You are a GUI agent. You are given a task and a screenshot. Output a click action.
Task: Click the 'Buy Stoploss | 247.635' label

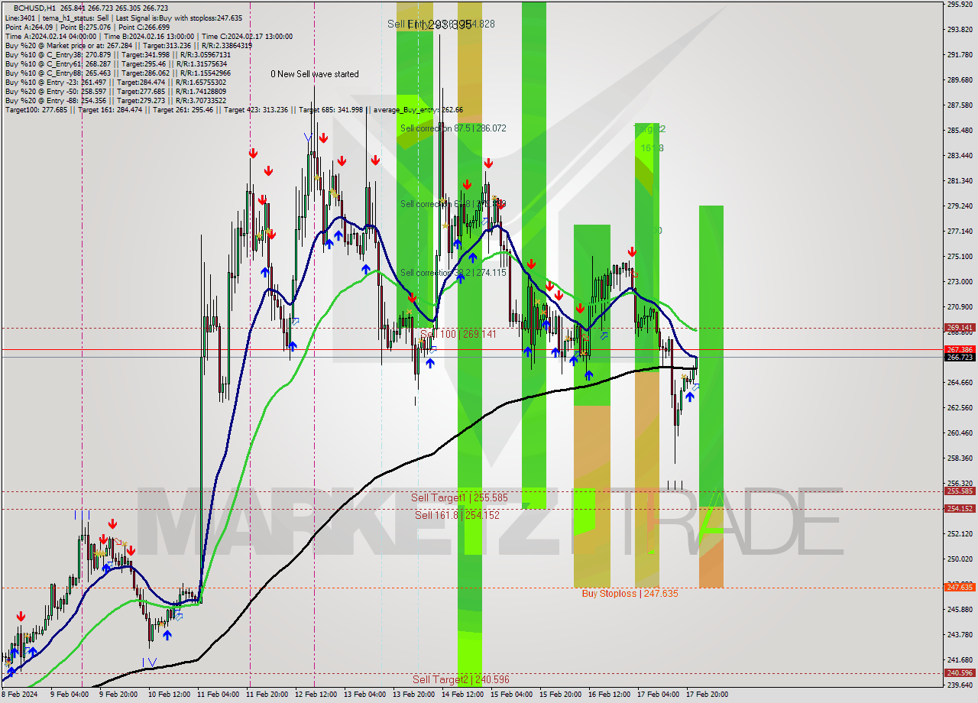coord(630,593)
